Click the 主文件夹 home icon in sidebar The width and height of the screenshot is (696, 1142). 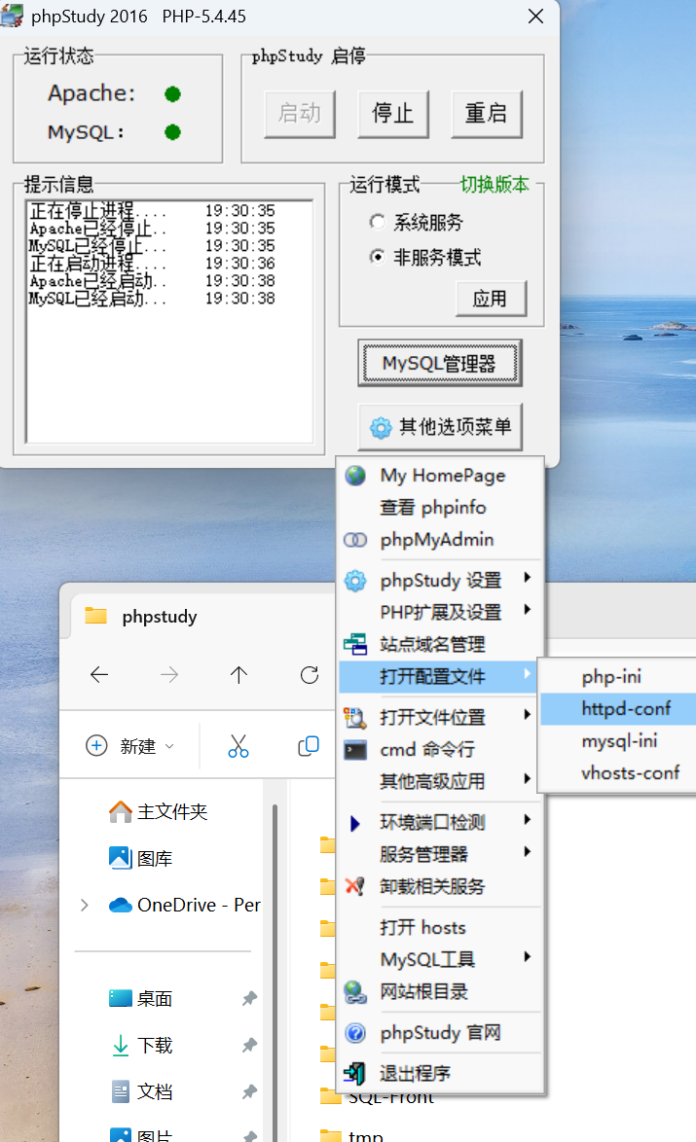click(121, 811)
